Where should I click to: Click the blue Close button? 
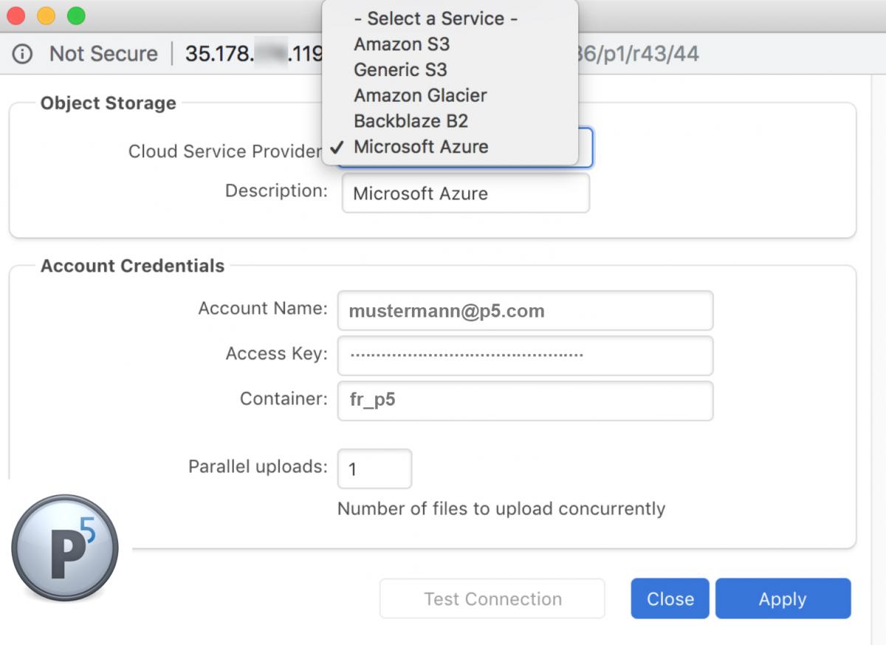670,598
